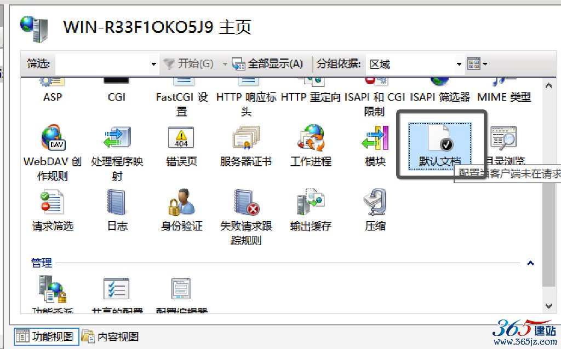The image size is (561, 349).
Task: Open the ASP feature
Action: pyautogui.click(x=53, y=90)
